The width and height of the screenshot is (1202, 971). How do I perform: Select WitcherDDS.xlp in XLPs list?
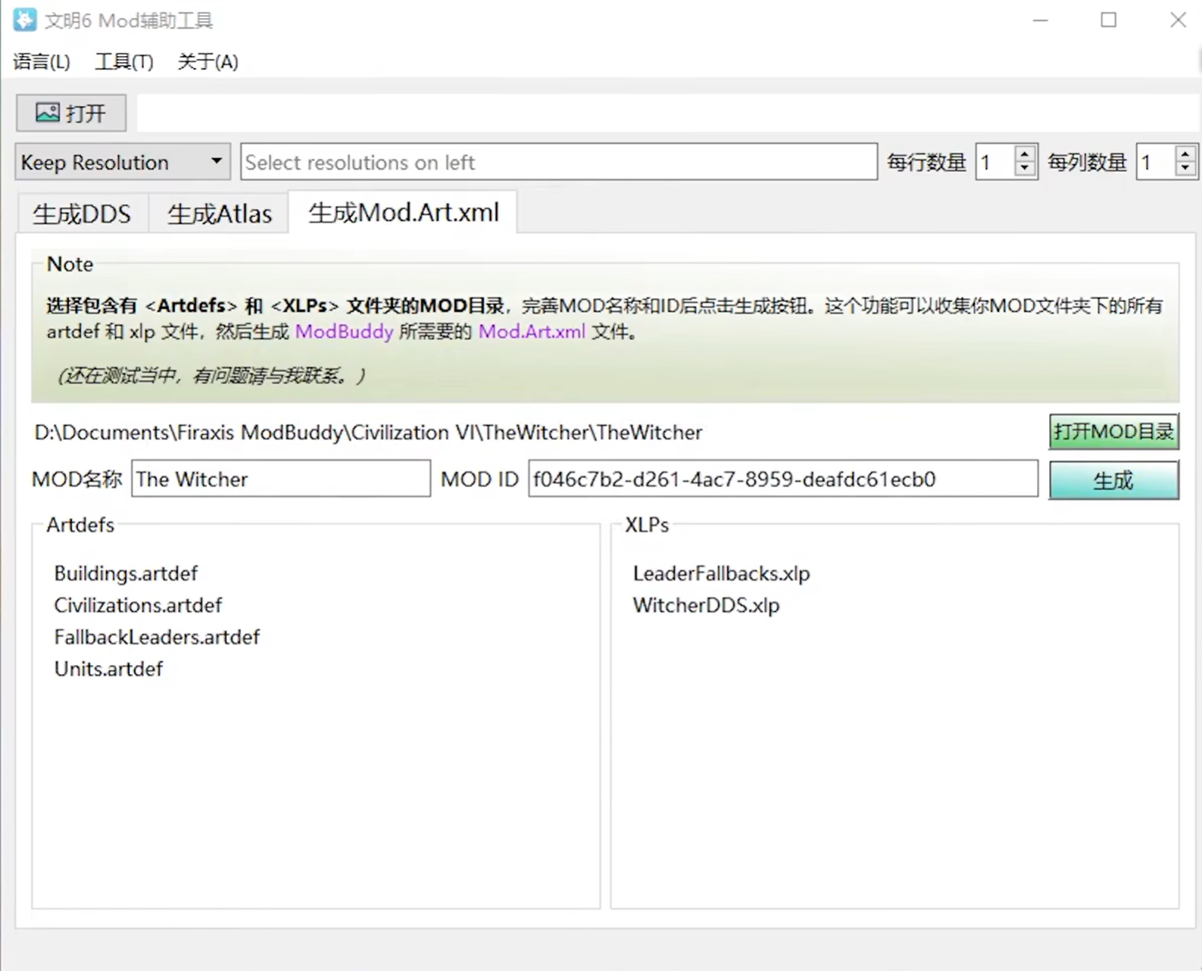[706, 605]
